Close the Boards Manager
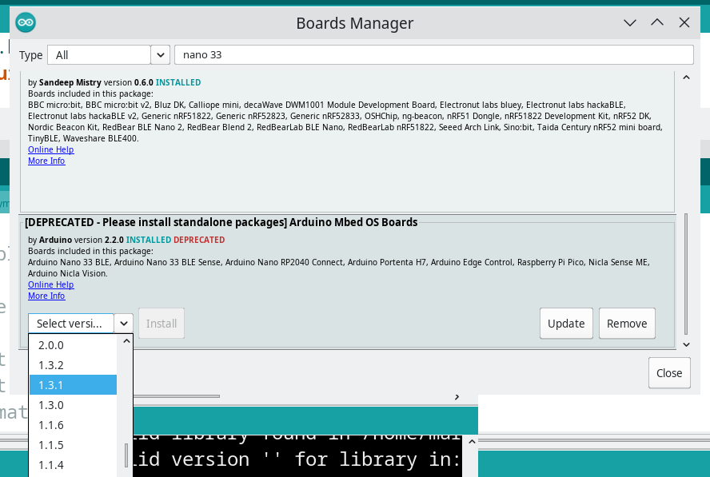710x477 pixels. click(668, 372)
